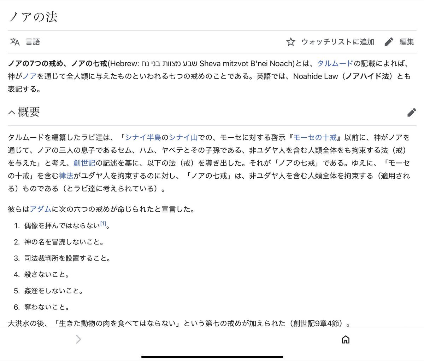Click the text Sheva mitzvot B'nei Noach
424x361 pixels.
pos(247,63)
